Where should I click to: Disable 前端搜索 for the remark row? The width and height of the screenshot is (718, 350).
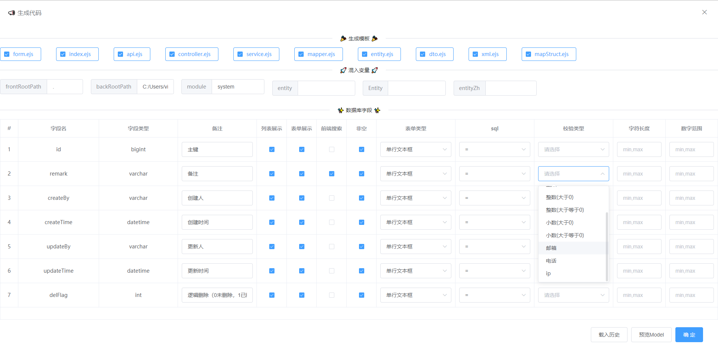coord(332,174)
